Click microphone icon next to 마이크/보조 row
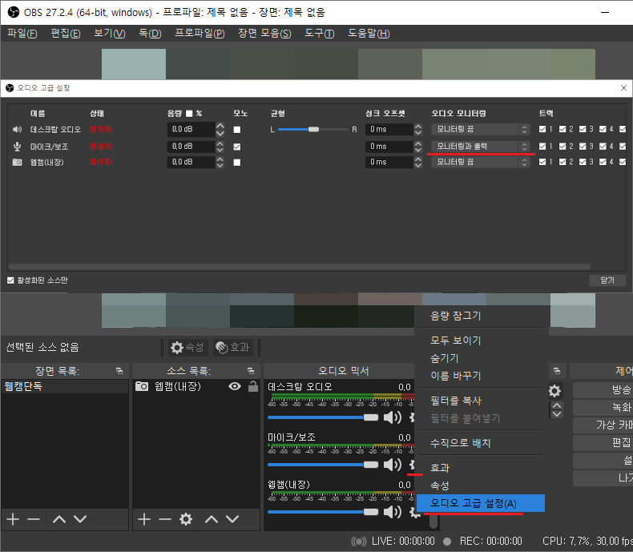The image size is (633, 552). coord(17,146)
